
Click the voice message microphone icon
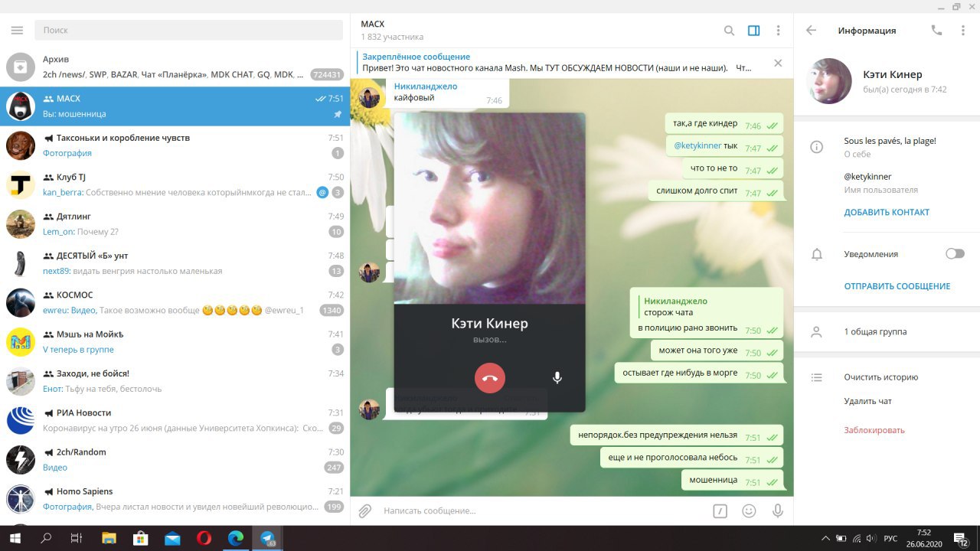778,511
